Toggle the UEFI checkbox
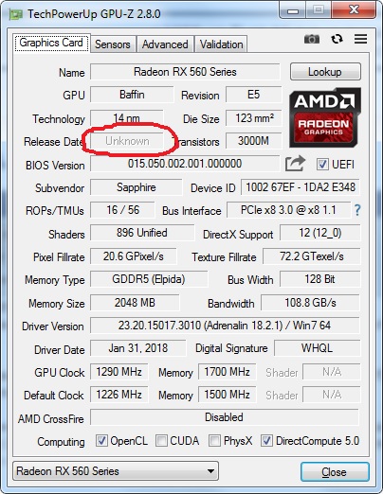Screen dimensions: 383x494 click(322, 165)
